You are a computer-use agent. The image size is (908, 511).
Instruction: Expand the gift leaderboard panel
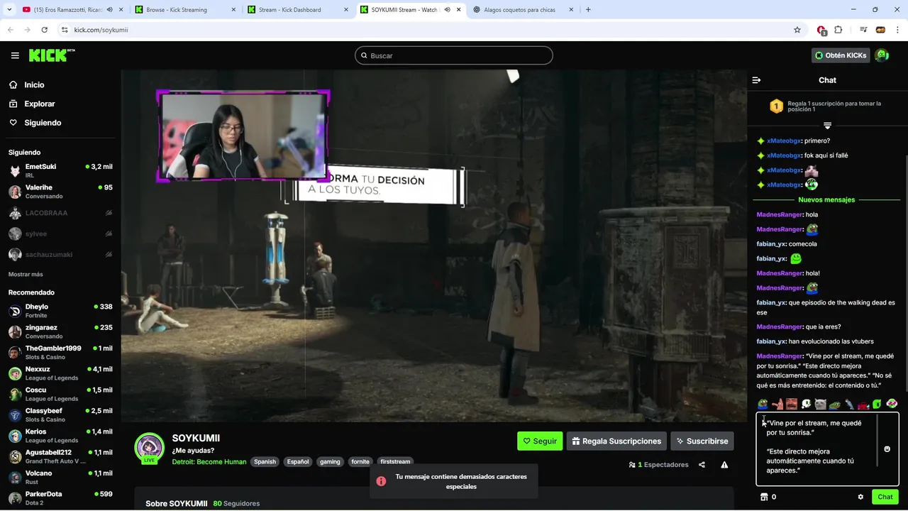point(827,126)
